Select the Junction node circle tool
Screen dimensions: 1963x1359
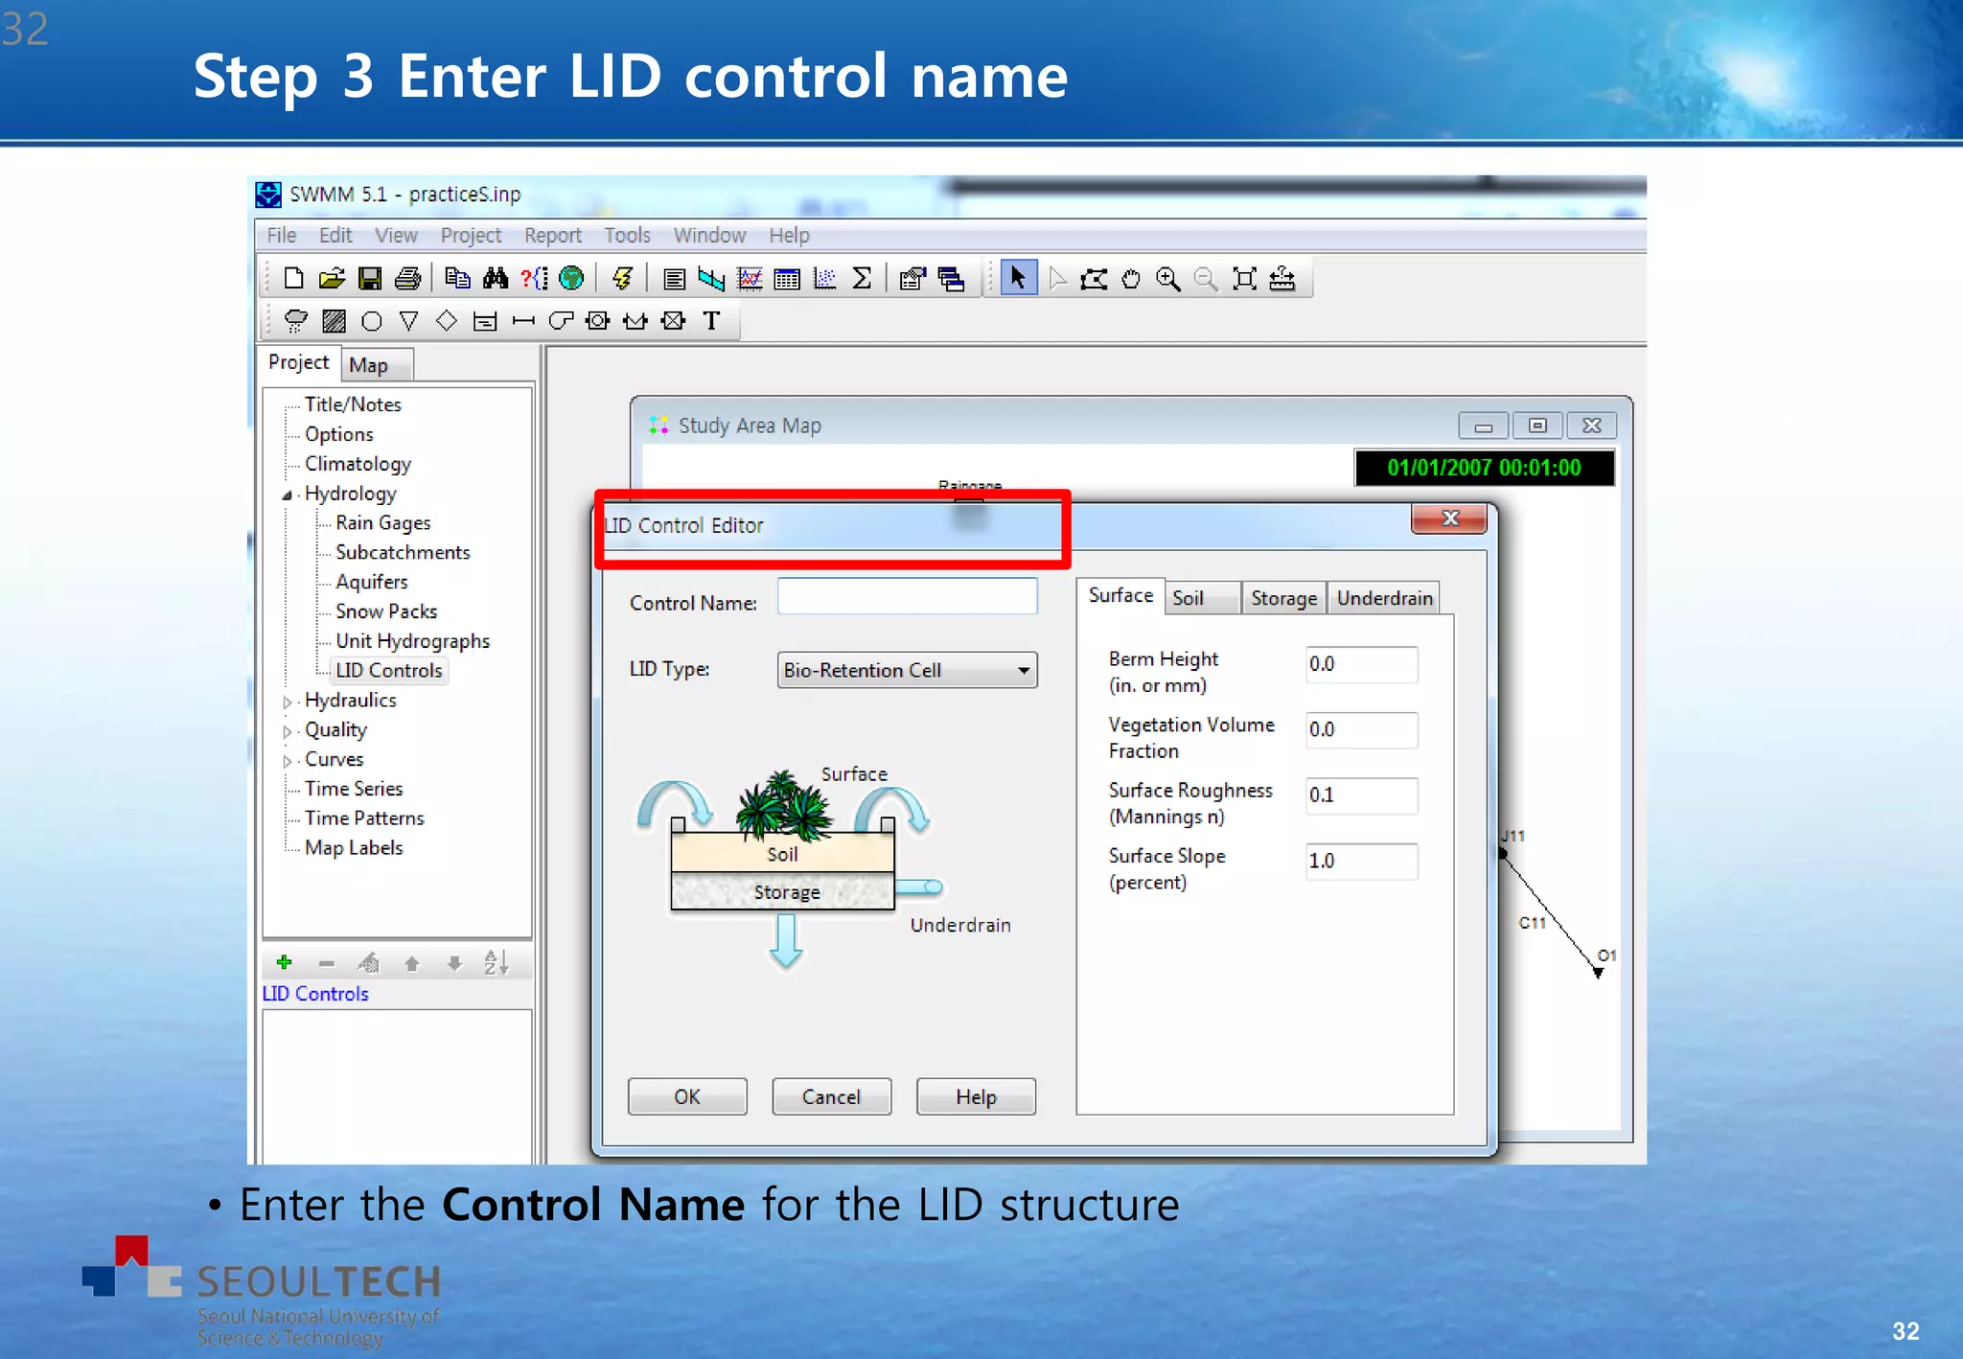(372, 321)
